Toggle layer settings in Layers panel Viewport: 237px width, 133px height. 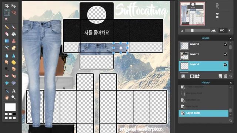[183, 76]
